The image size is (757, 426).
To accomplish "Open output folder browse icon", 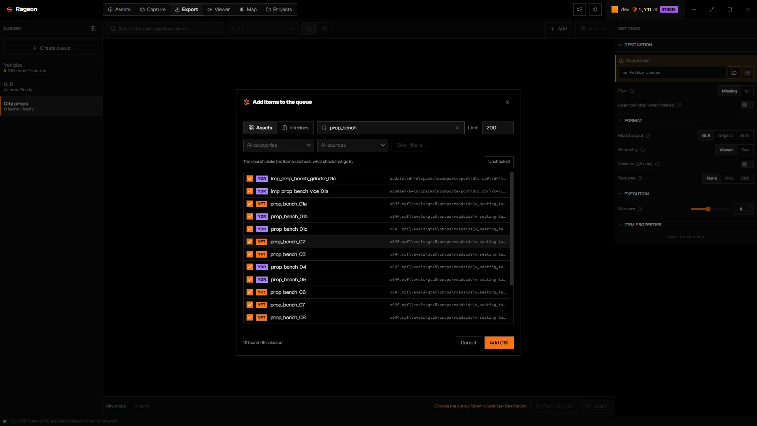I will click(748, 73).
